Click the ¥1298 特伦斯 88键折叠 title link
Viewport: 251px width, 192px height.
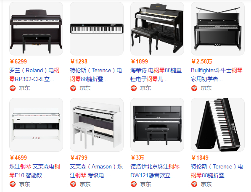click(x=96, y=74)
